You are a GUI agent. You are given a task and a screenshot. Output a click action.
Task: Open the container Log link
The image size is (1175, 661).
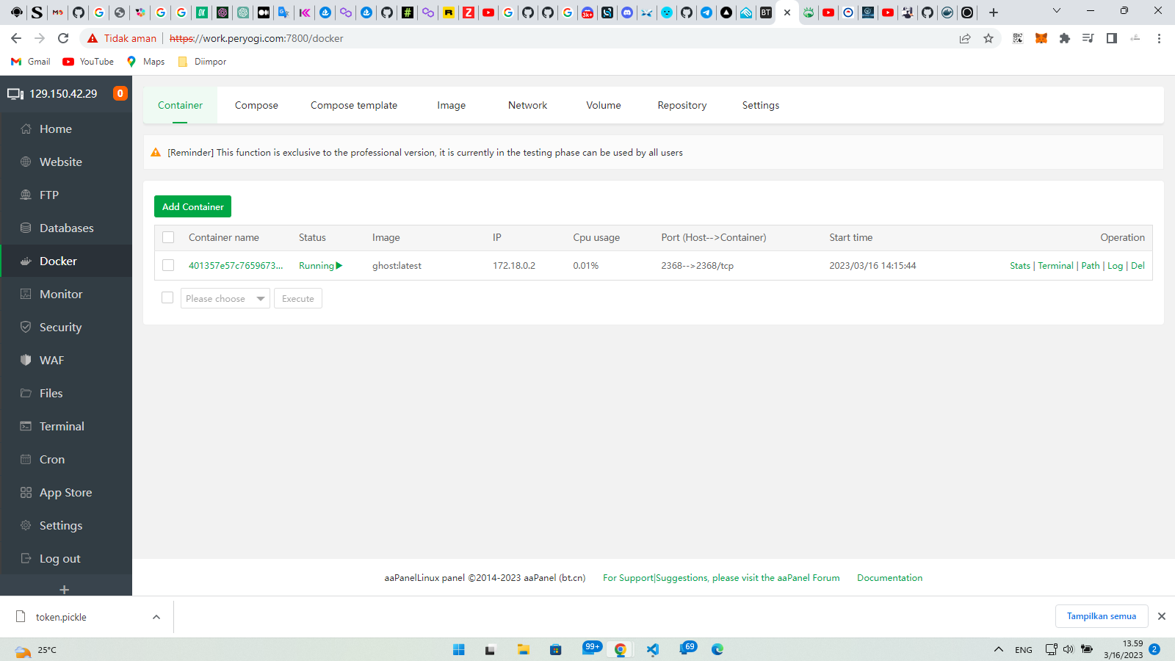[x=1115, y=266]
